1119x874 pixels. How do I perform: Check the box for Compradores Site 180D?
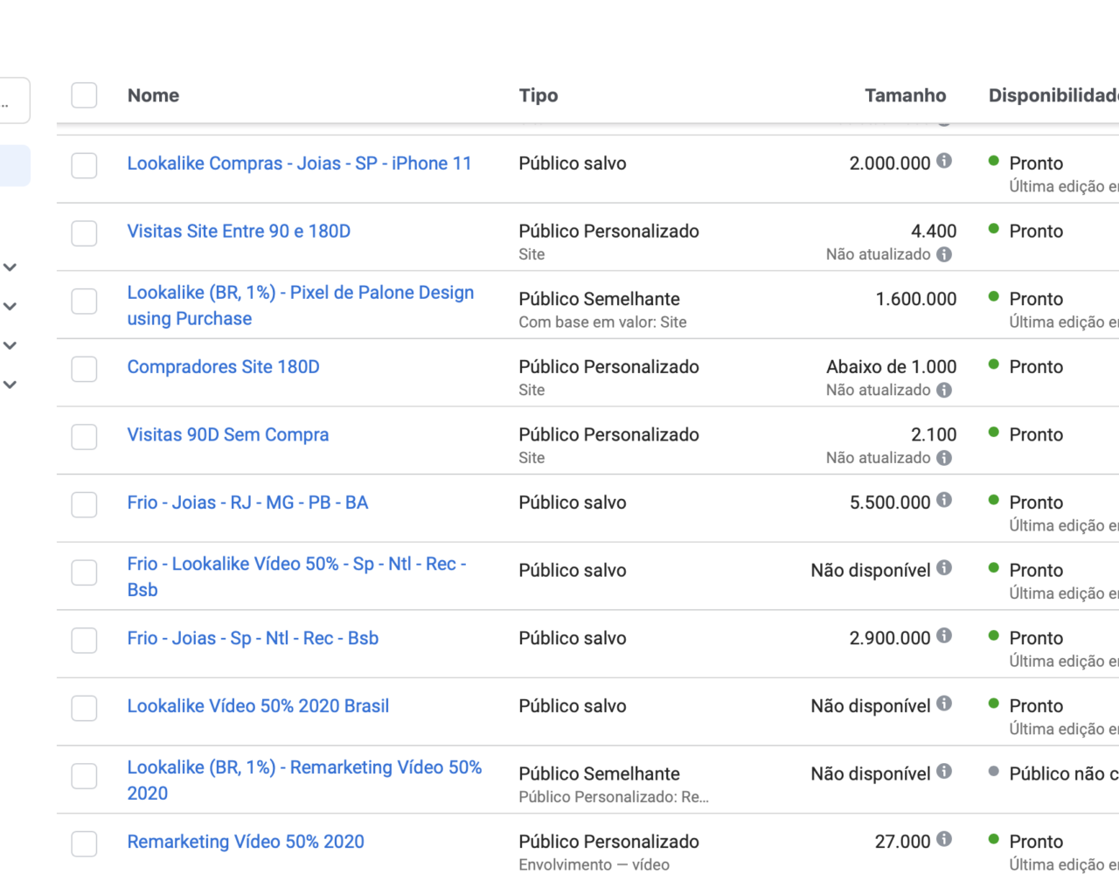tap(84, 369)
